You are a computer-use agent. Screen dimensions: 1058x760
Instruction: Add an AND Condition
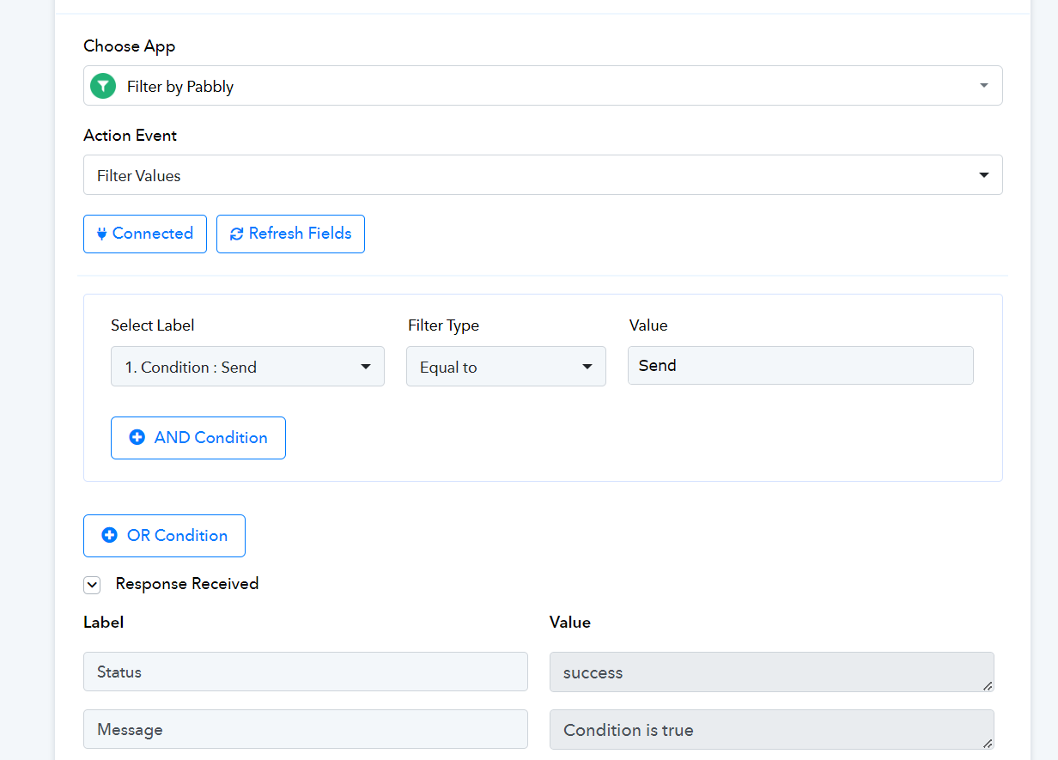pyautogui.click(x=198, y=438)
